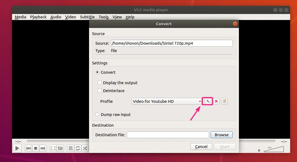Click the Start button

pos(225,146)
